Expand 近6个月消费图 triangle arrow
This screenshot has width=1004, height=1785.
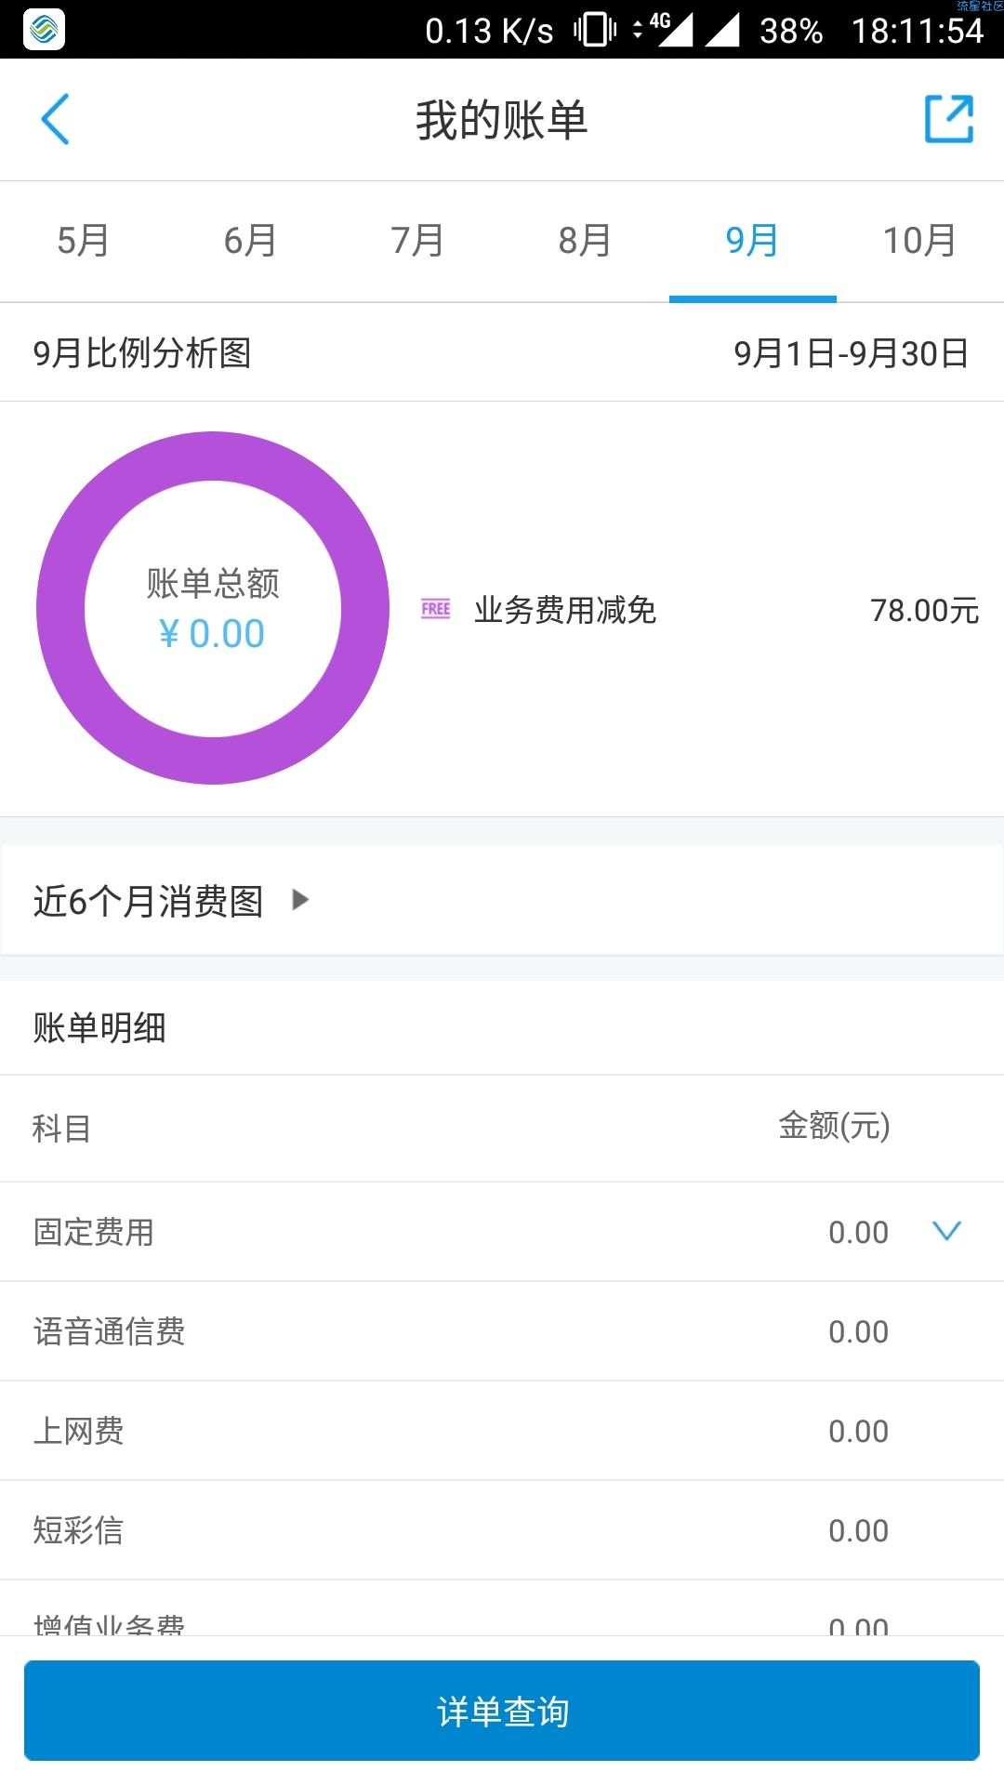tap(300, 899)
